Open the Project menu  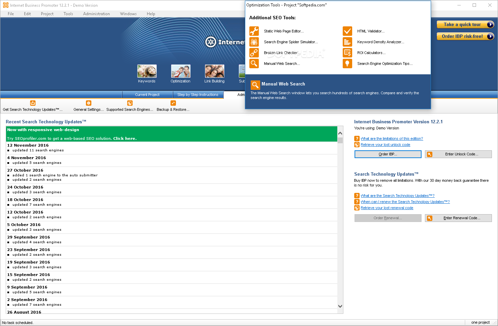coord(47,14)
